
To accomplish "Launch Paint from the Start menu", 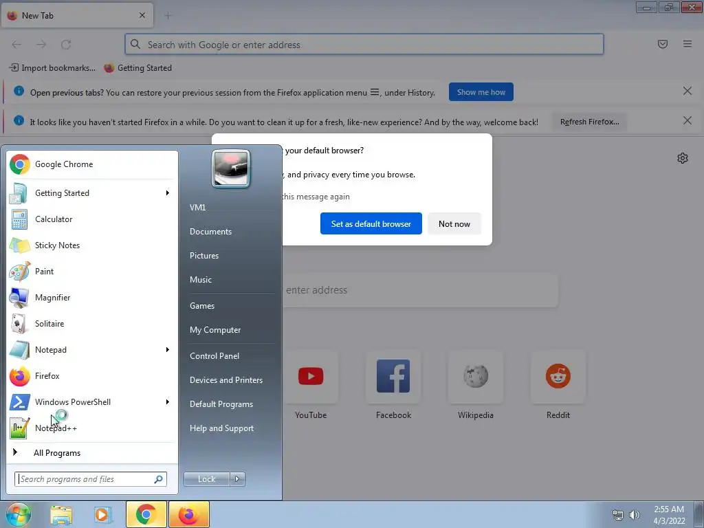I will pyautogui.click(x=92, y=271).
